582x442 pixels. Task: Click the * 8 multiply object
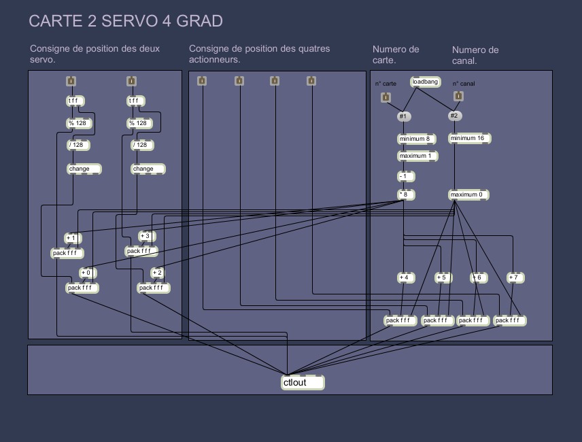tap(406, 195)
